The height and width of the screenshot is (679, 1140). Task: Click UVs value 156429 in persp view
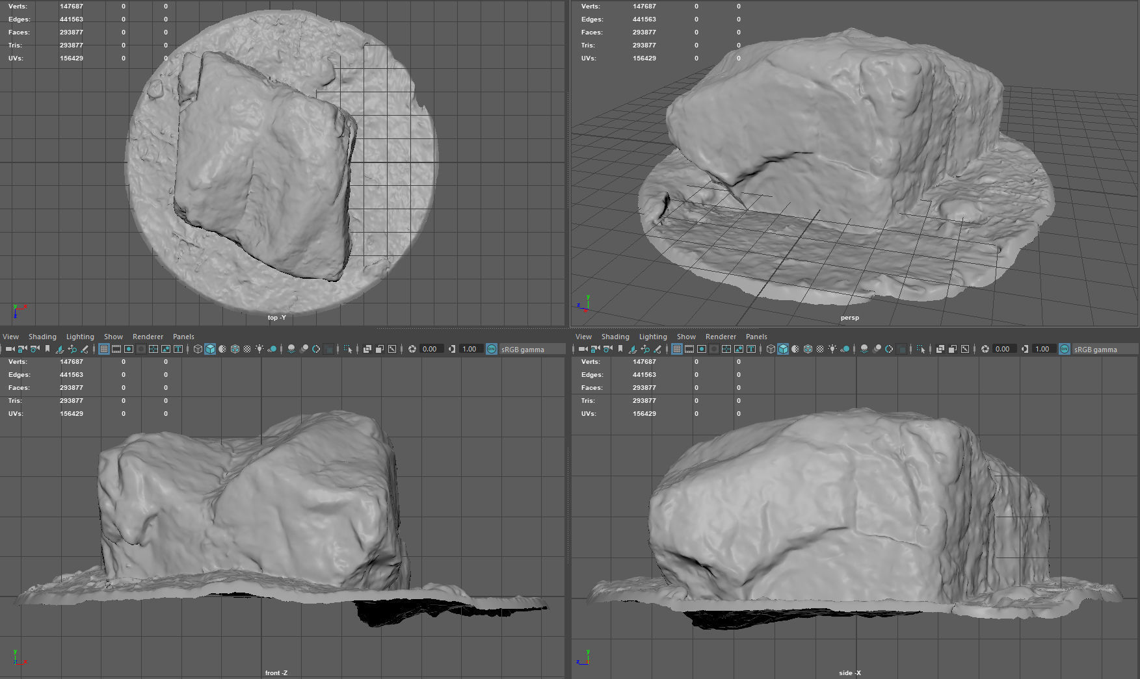point(644,58)
